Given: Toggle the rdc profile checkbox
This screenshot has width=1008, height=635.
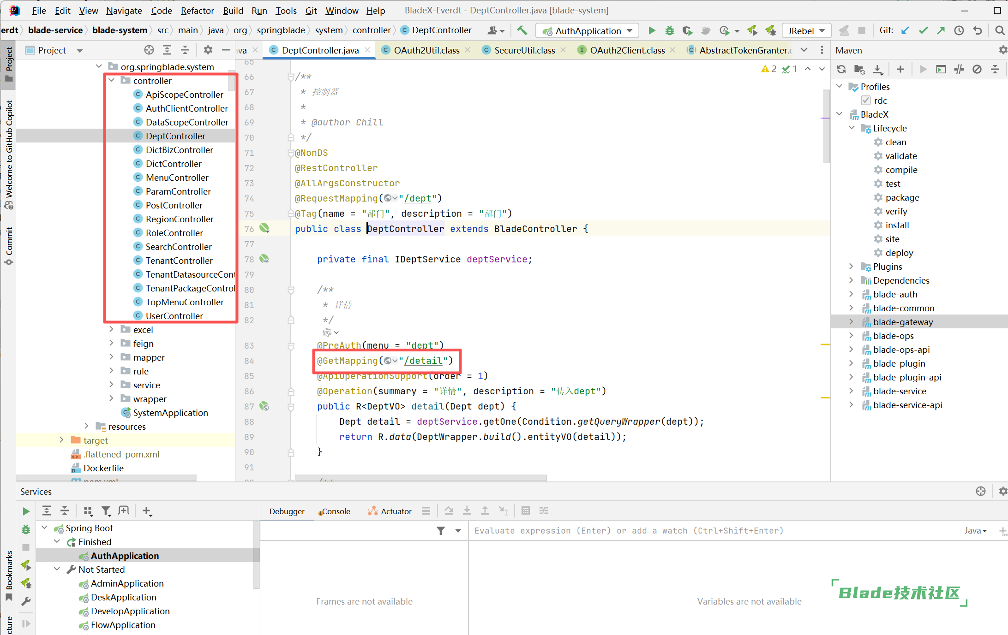Looking at the screenshot, I should [x=866, y=101].
